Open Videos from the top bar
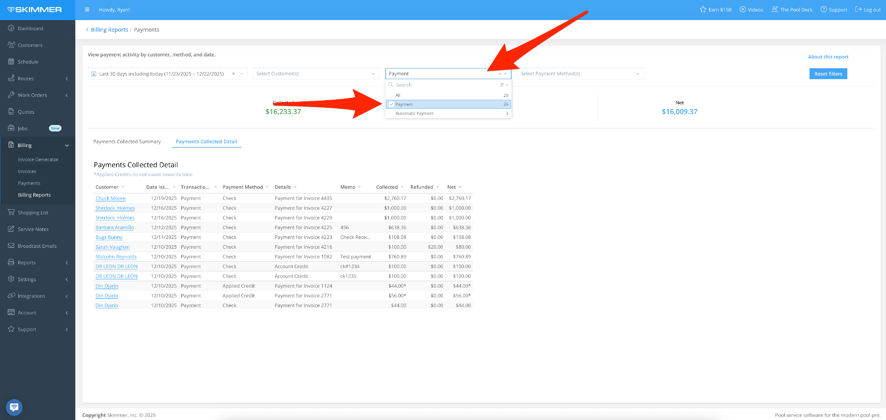The height and width of the screenshot is (420, 886). 751,10
